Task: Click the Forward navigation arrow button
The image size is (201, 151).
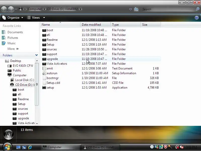Action: pyautogui.click(x=11, y=9)
